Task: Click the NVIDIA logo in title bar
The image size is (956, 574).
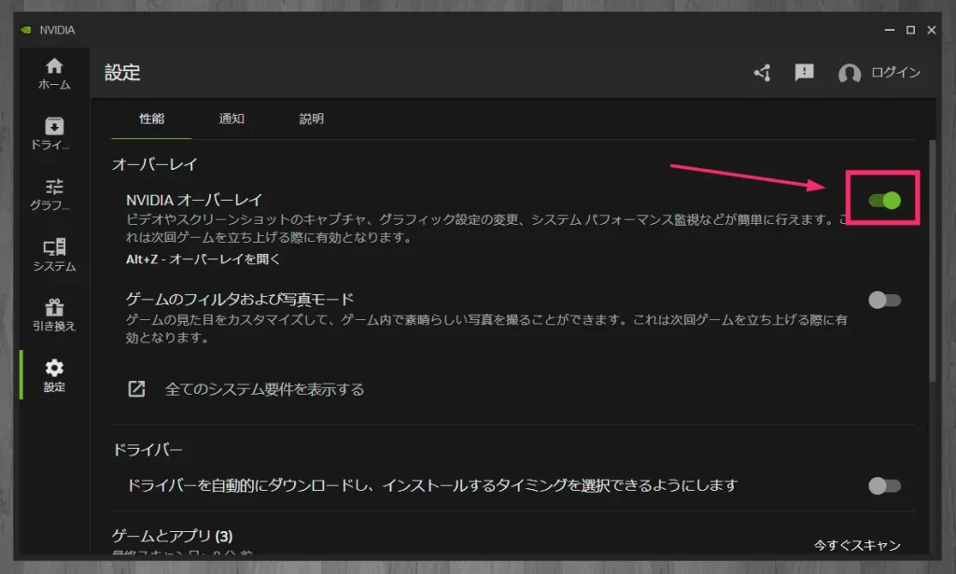Action: tap(25, 30)
